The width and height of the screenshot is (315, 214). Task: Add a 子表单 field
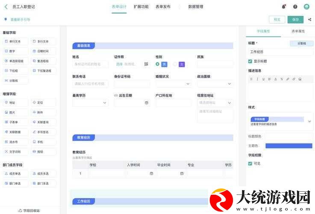point(15,122)
